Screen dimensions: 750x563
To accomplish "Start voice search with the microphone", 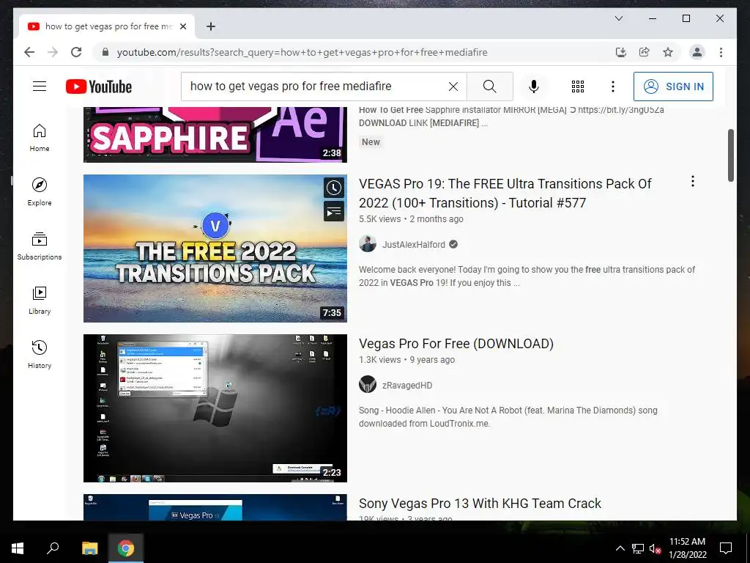I will 534,87.
